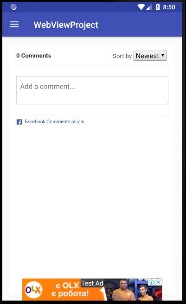Click the Sort by label
The image size is (186, 304).
pos(122,56)
